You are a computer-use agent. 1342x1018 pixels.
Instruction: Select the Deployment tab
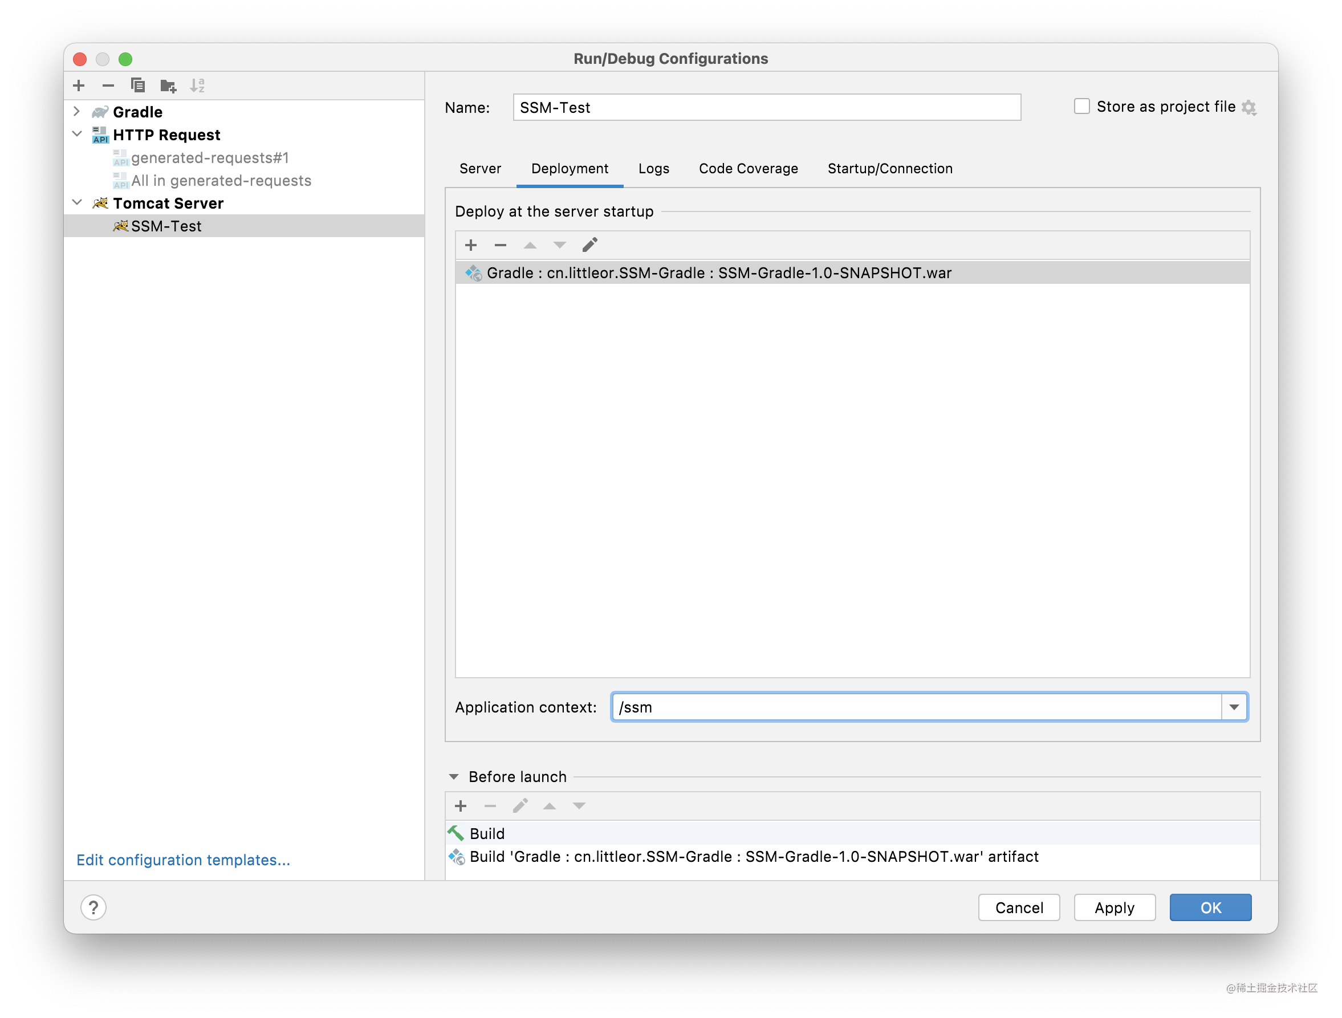pos(570,169)
